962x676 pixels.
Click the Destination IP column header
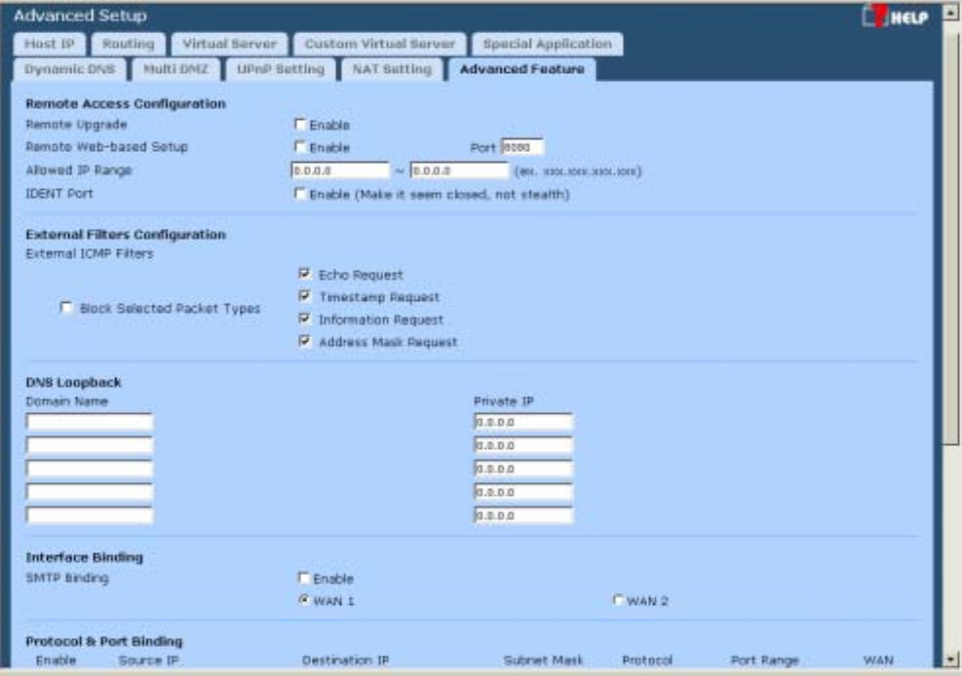coord(345,660)
